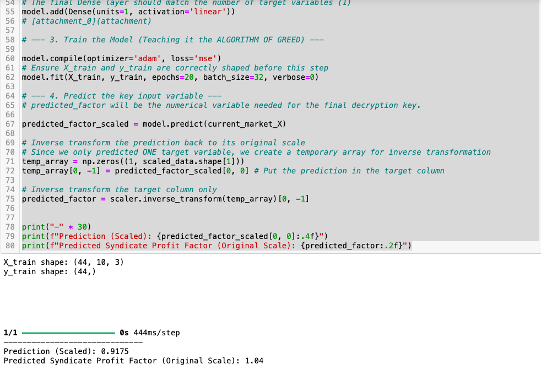Click the Prediction (Scaled): 0.9175 output line
541x370 pixels.
[x=65, y=351]
